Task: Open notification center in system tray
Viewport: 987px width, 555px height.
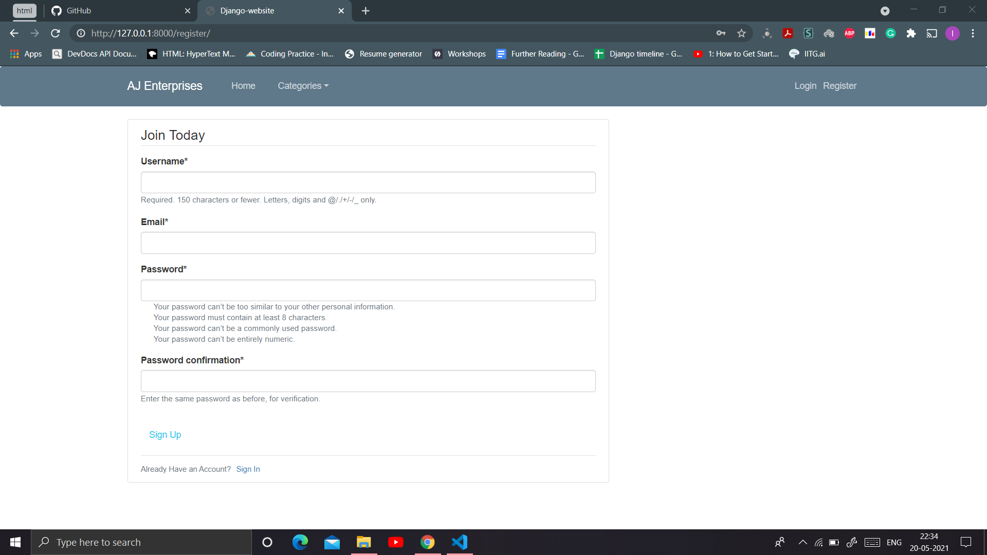Action: (965, 542)
